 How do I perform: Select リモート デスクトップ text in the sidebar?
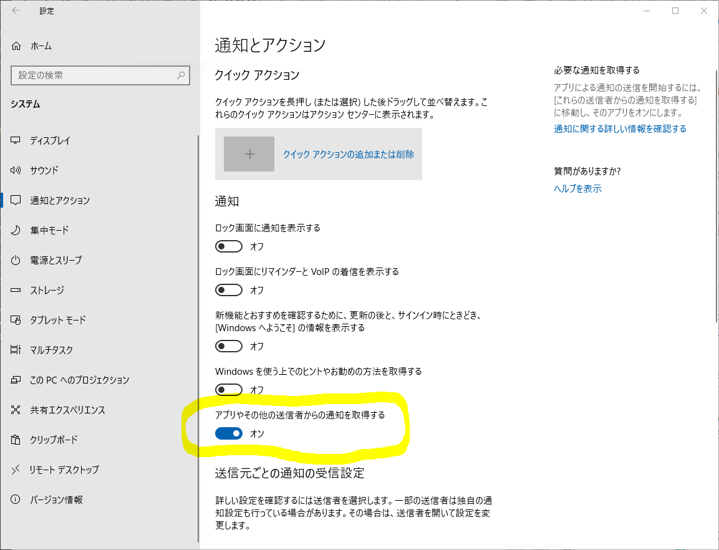pos(64,470)
